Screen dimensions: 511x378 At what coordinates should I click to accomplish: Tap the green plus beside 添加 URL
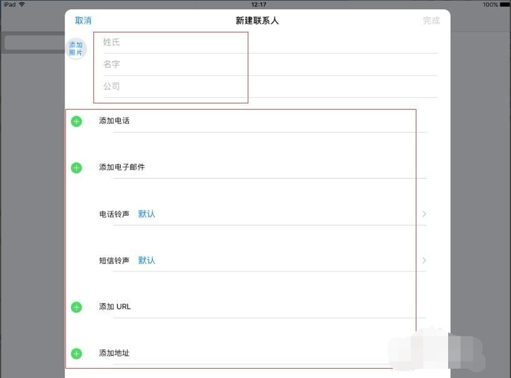[76, 306]
